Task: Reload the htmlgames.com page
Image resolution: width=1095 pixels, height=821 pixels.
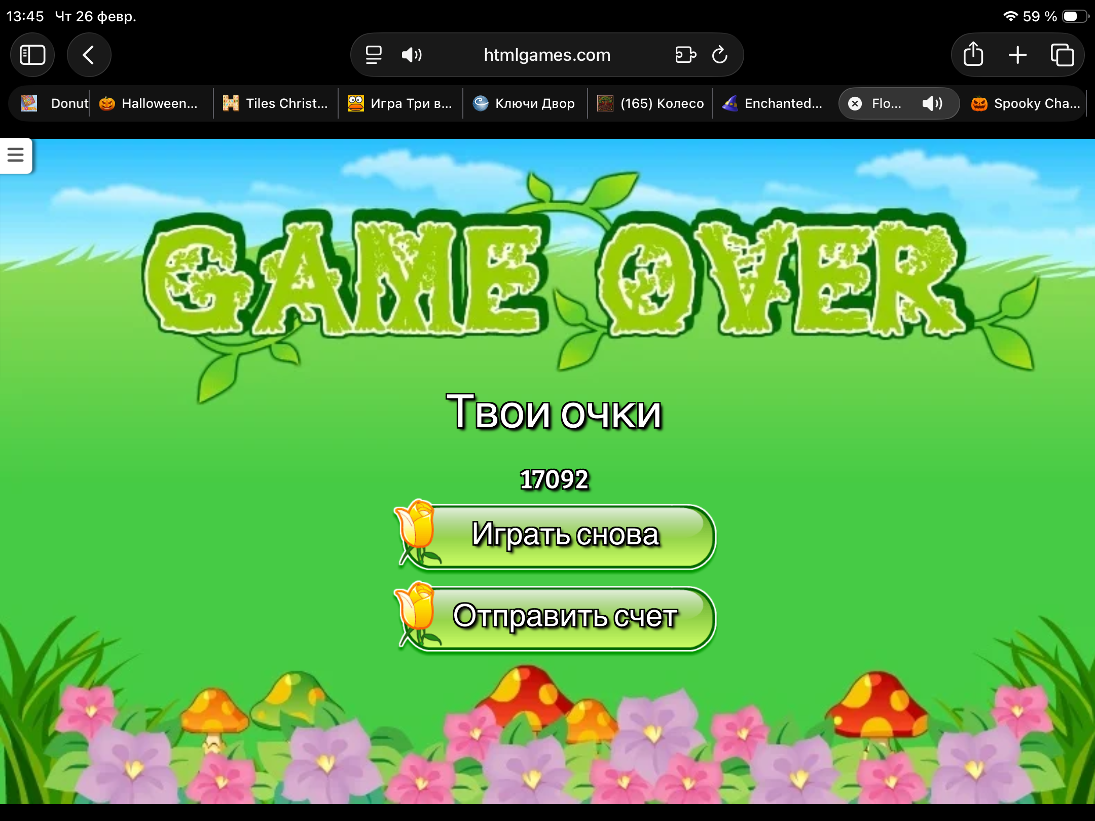Action: 720,55
